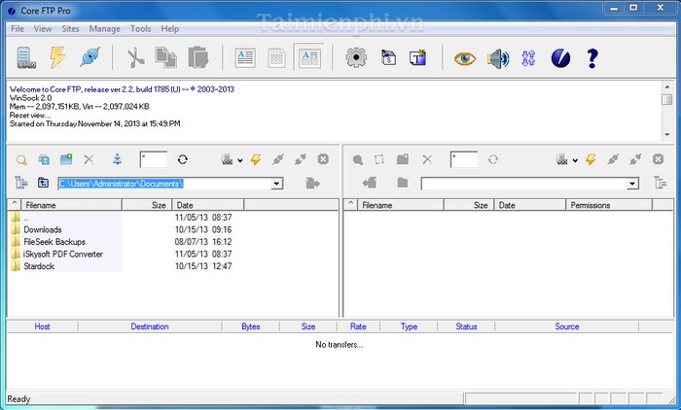Viewport: 681px width, 410px height.
Task: Select the Downloads folder
Action: coord(43,229)
